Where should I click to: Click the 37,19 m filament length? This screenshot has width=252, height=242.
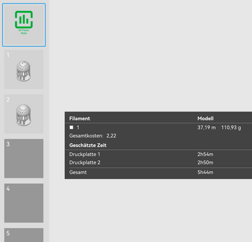coord(207,127)
